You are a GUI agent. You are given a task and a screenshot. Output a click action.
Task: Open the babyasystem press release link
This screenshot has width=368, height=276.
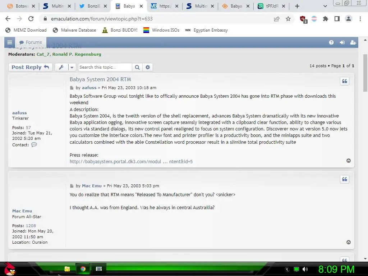click(x=131, y=161)
